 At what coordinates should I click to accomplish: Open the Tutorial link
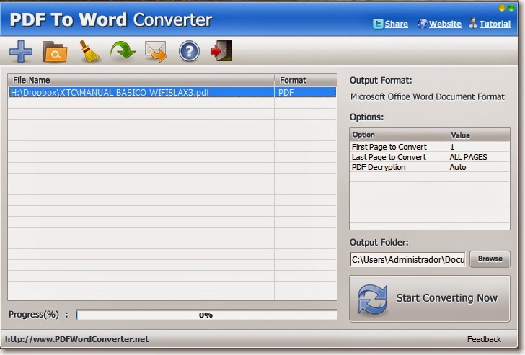click(495, 24)
